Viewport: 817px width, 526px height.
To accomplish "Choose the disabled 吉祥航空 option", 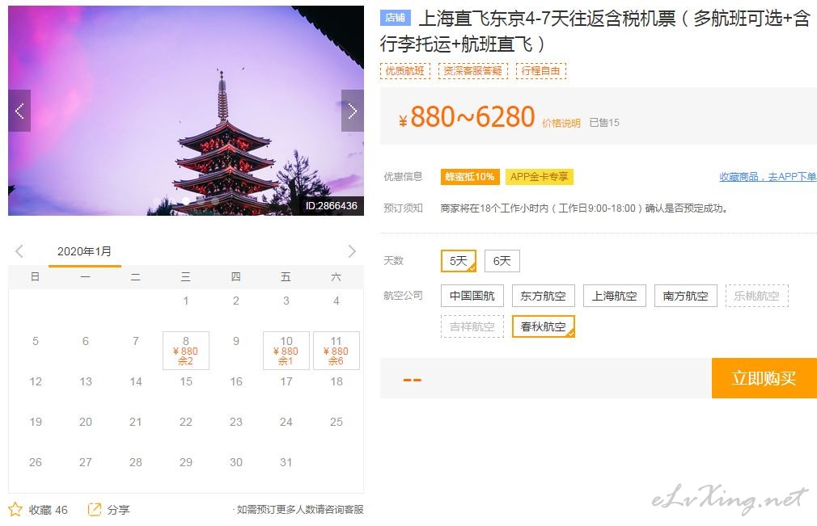I will [x=472, y=326].
